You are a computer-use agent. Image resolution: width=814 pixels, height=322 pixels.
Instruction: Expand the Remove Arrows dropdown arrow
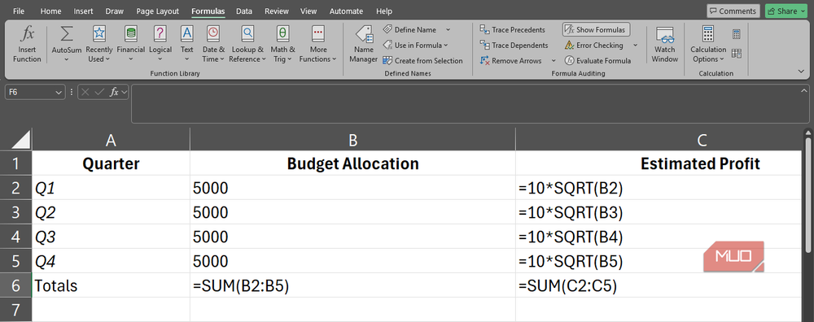click(x=554, y=61)
